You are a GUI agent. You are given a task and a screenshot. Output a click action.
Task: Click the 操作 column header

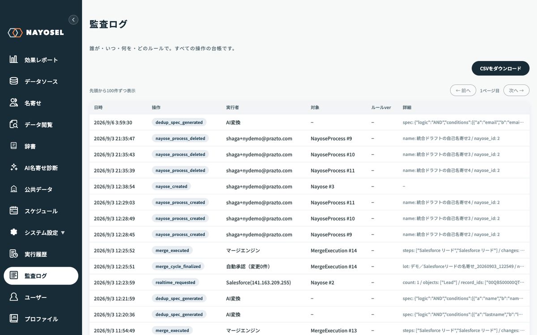coord(156,108)
